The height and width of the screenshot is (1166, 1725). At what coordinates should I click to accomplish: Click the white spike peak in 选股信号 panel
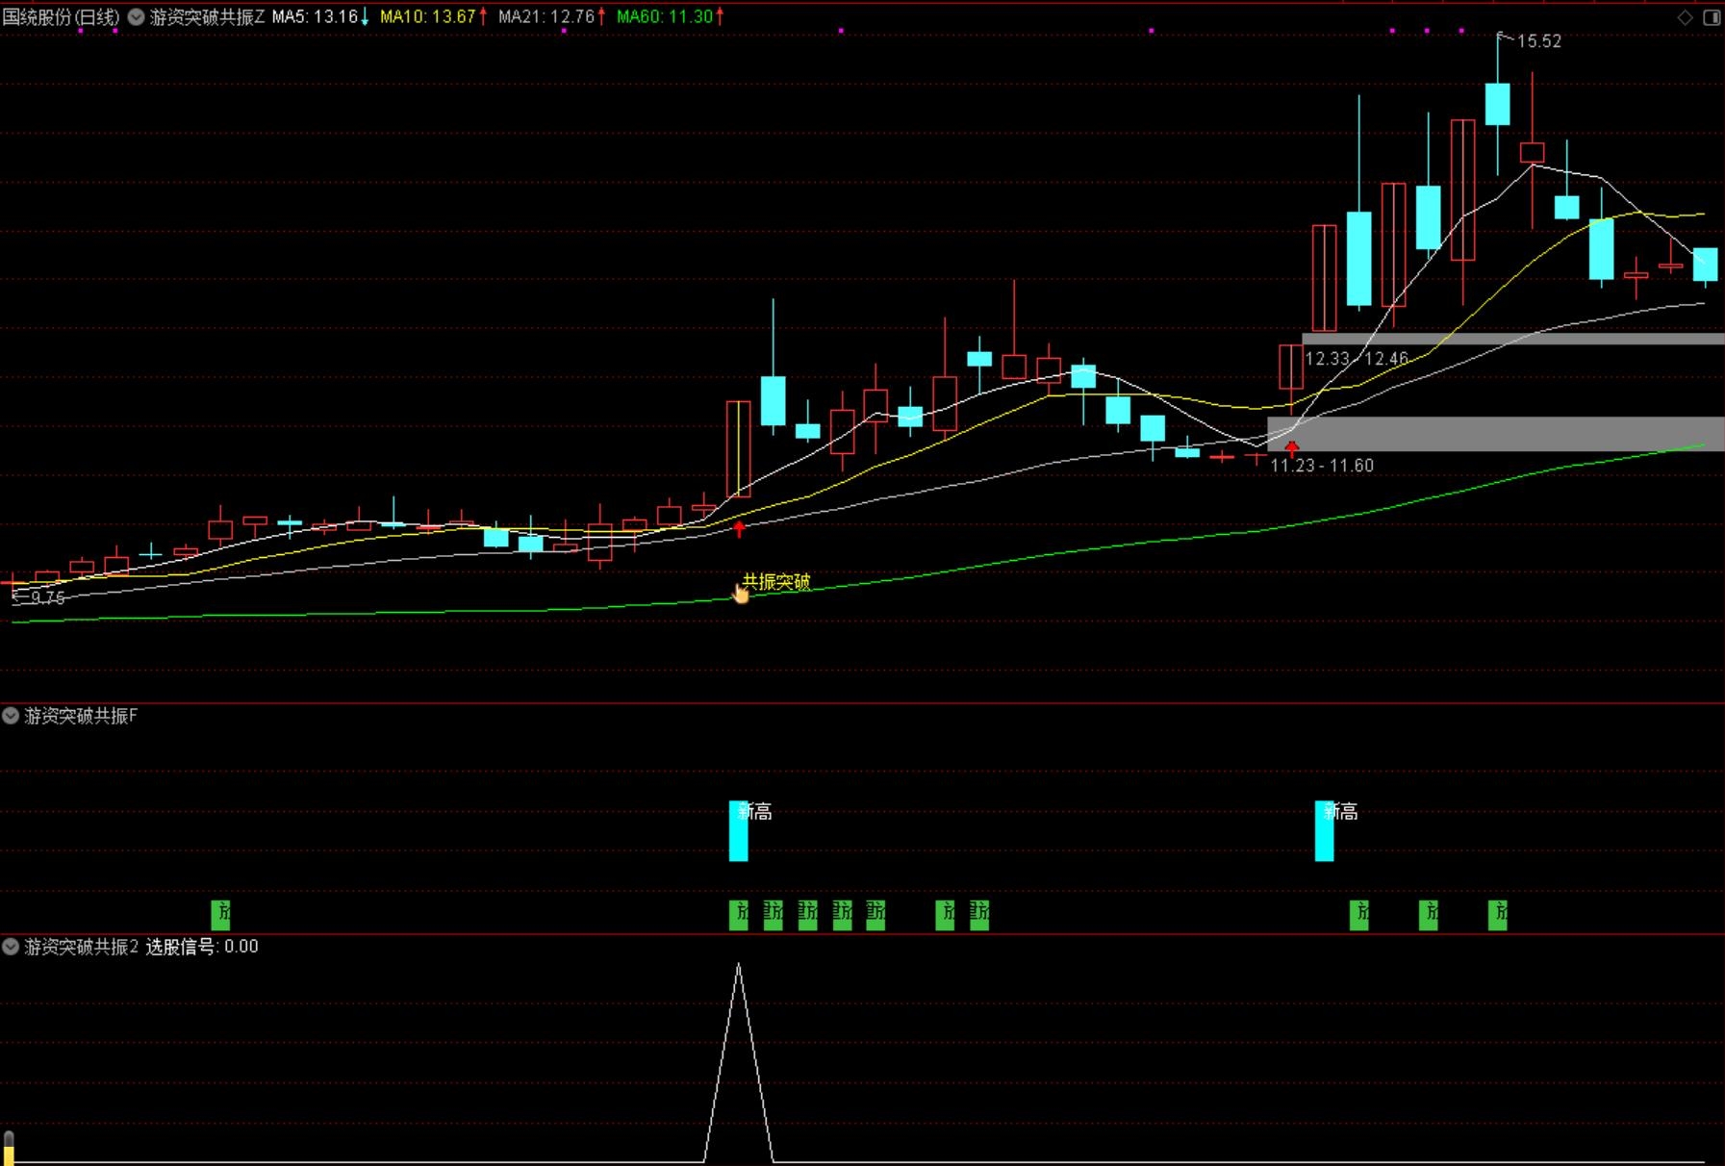[739, 965]
